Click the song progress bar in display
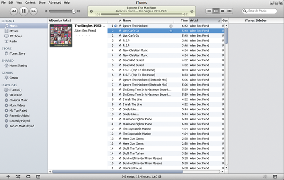Screen dimensions: 284x180 142,14
